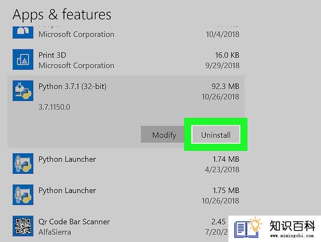The image size is (321, 242).
Task: Click the 1.75 MB Python Launcher rocket icon
Action: (x=23, y=195)
